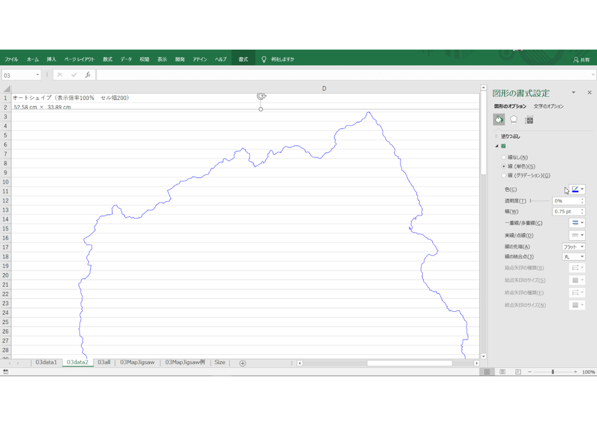The width and height of the screenshot is (597, 426).
Task: Click the select-all corner triangle
Action: [x=6, y=88]
